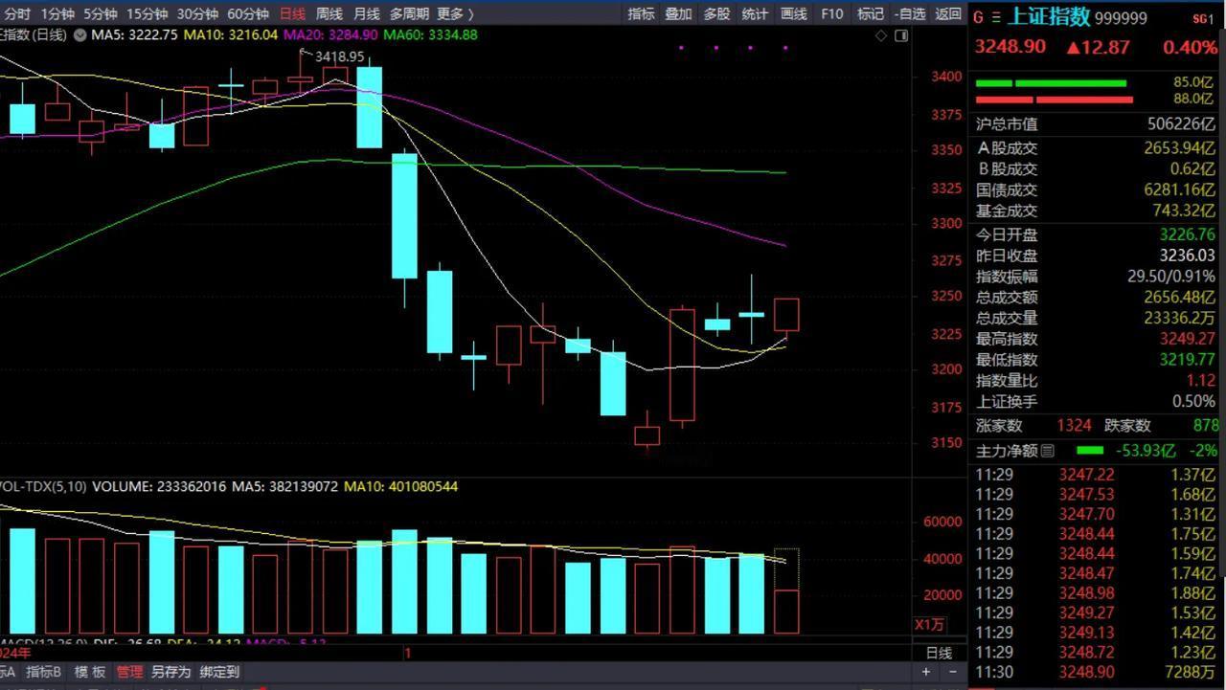Screen dimensions: 1226x690
Task: Expand the indicator dropdown arrow beside 日线 title
Action: 79,35
